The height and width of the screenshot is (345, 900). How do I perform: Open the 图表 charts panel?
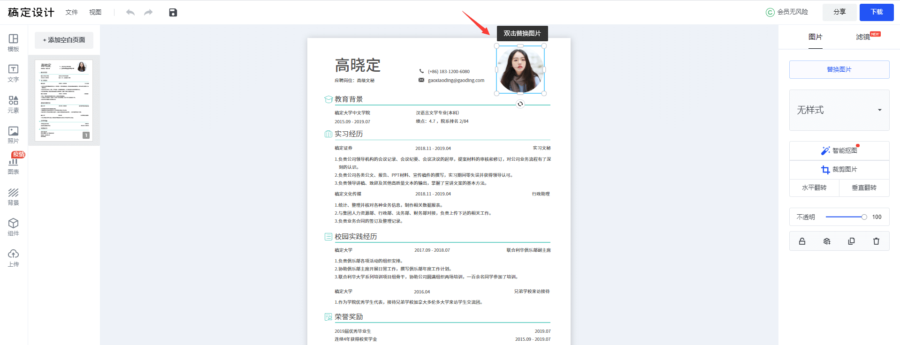coord(13,165)
